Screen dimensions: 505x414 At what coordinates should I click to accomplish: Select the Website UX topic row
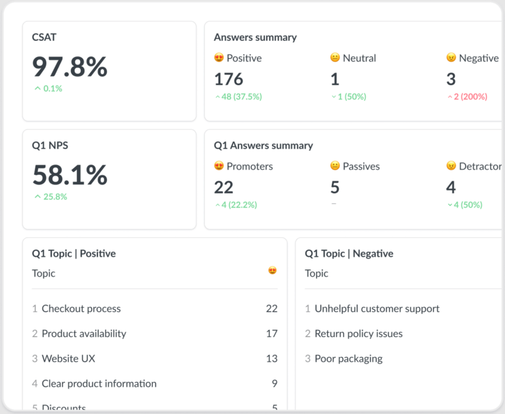coord(69,359)
